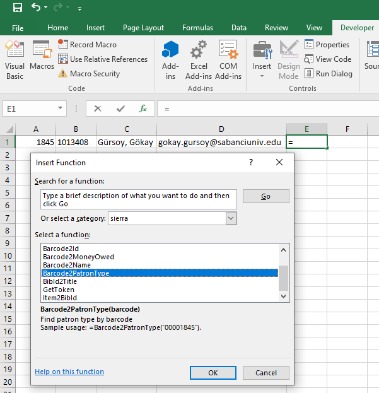
Task: Click View Code
Action: pos(328,59)
